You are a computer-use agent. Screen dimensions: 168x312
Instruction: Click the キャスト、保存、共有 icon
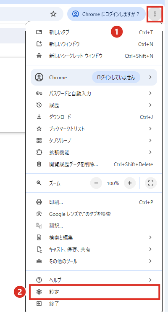pos(39,249)
